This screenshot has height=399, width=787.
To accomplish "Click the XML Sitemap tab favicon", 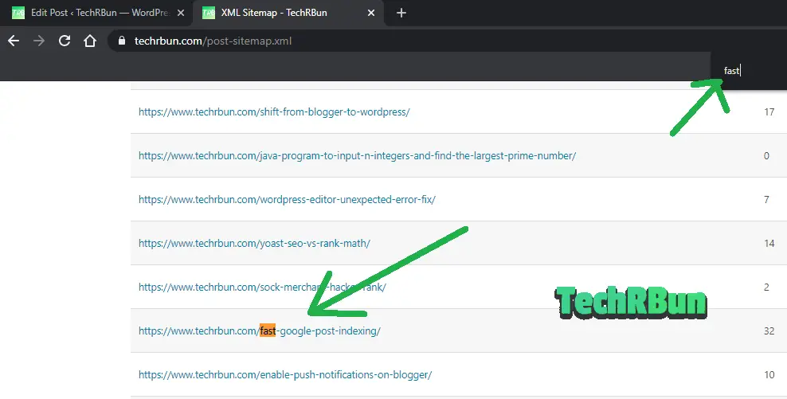I will click(x=208, y=13).
